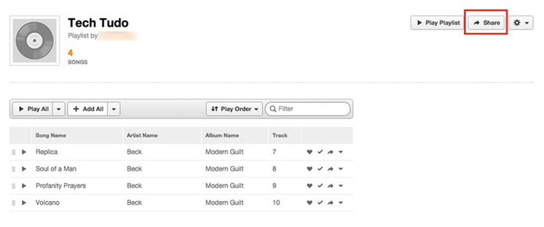The image size is (544, 227).
Task: Open more options arrow for Replica
Action: pyautogui.click(x=341, y=152)
